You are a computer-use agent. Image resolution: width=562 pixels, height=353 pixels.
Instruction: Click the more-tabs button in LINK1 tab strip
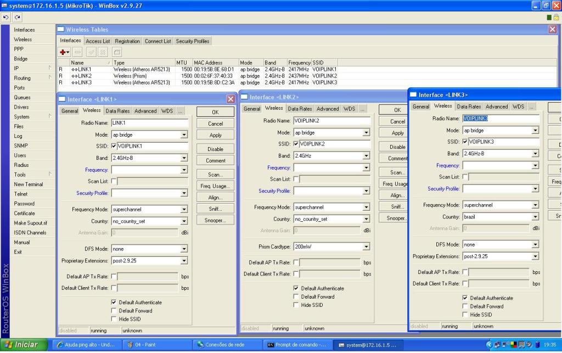(x=180, y=111)
